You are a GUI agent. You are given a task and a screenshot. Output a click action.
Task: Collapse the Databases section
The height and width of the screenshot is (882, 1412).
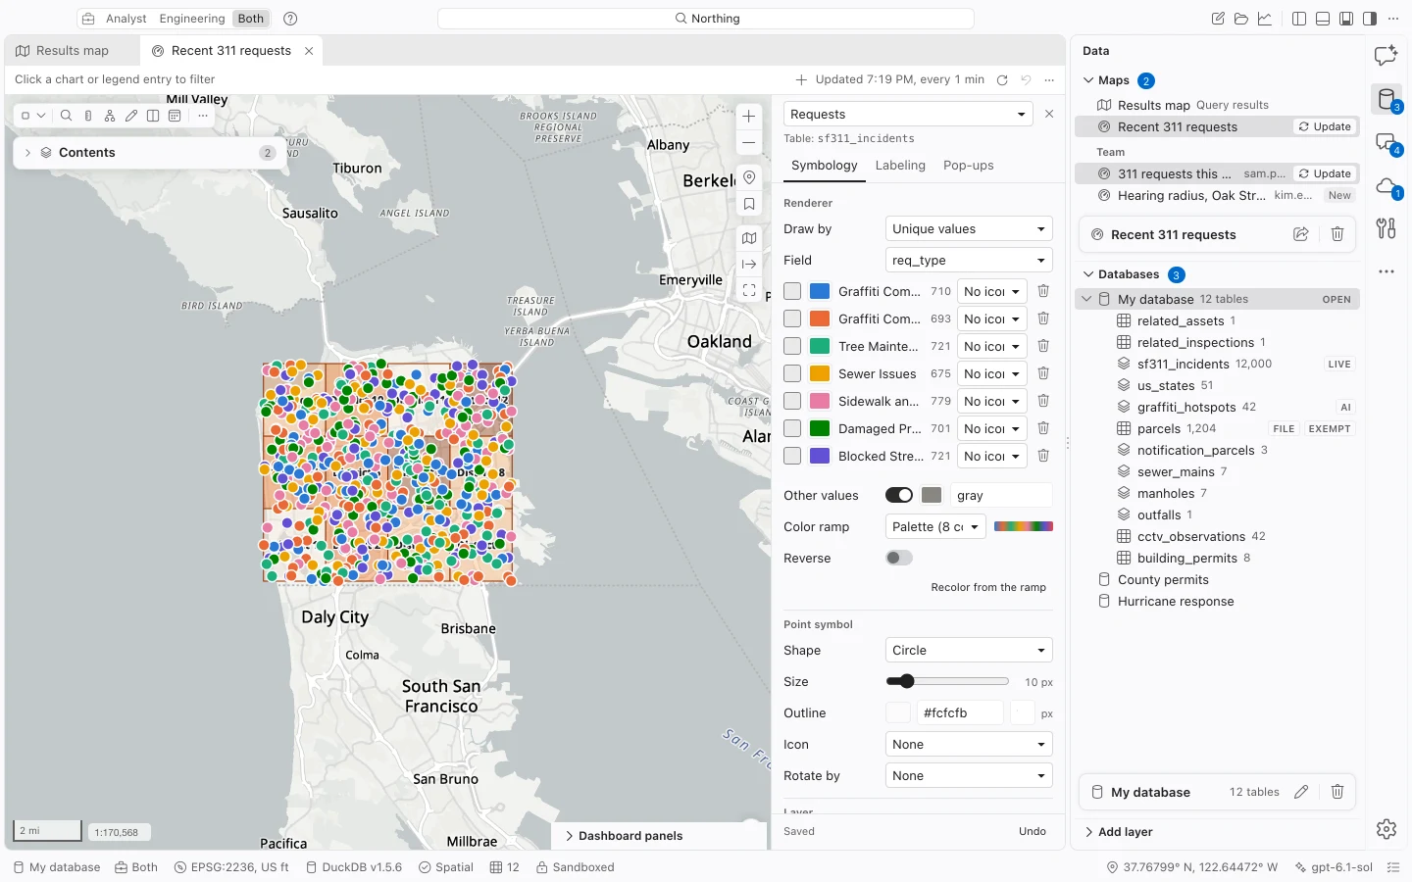coord(1088,274)
